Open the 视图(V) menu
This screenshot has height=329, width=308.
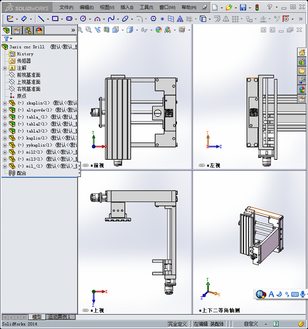107,7
